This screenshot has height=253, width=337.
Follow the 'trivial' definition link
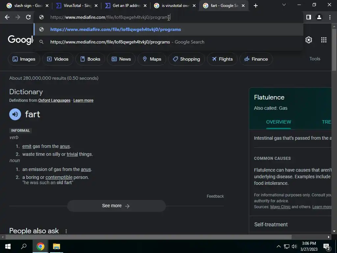[x=72, y=154]
